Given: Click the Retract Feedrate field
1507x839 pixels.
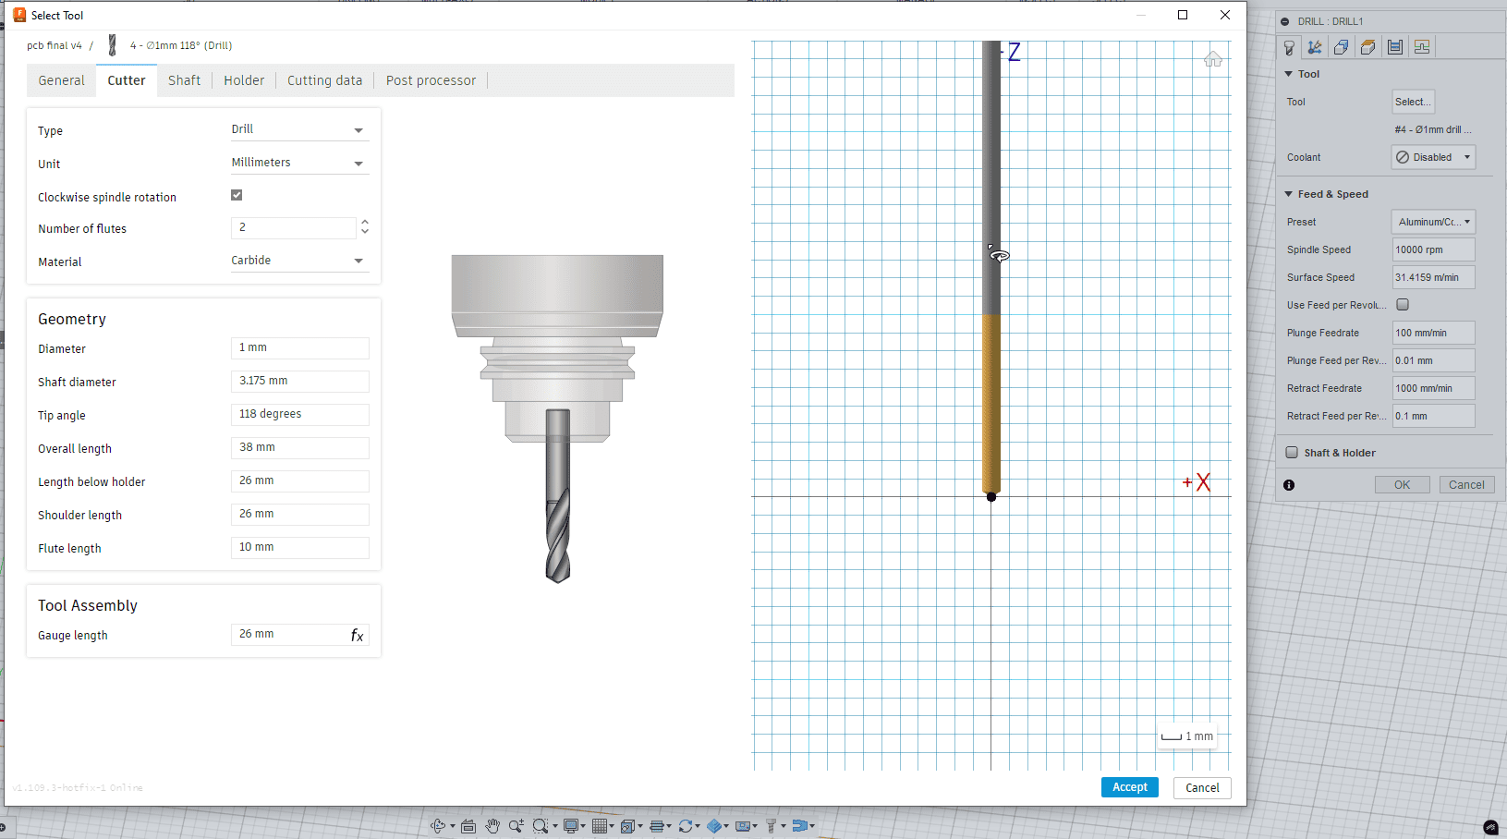Looking at the screenshot, I should click(1433, 388).
